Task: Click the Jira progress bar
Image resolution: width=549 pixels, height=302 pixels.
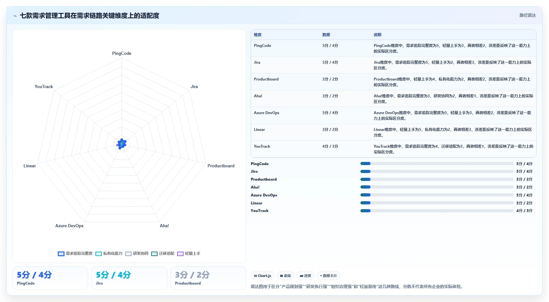Action: (x=437, y=171)
